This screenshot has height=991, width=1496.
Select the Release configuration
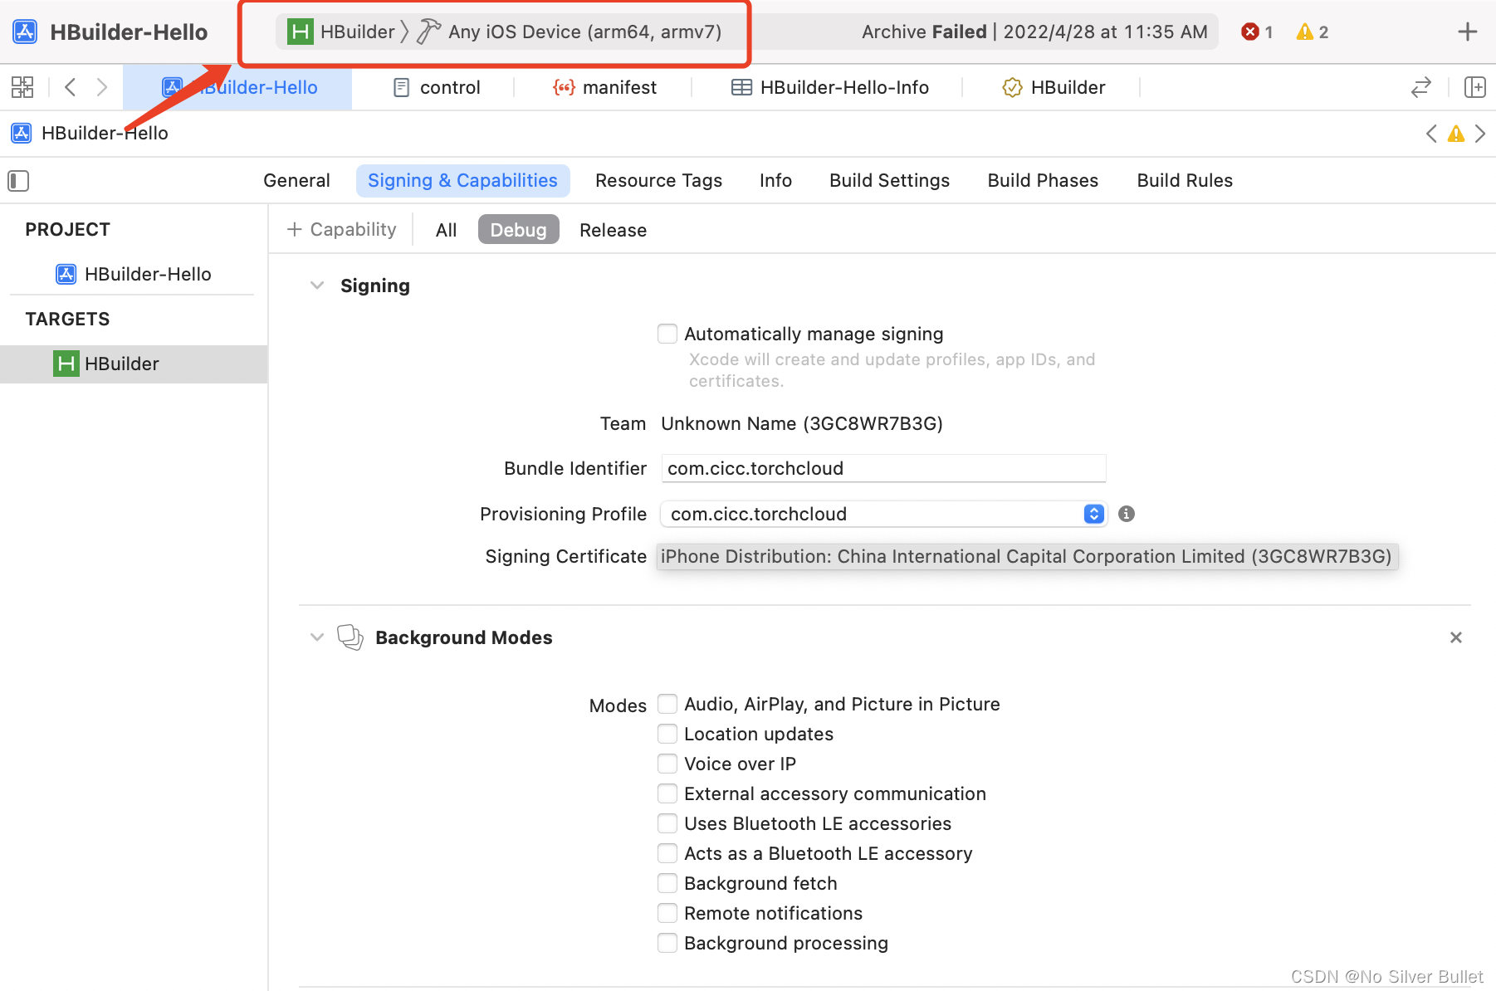613,230
